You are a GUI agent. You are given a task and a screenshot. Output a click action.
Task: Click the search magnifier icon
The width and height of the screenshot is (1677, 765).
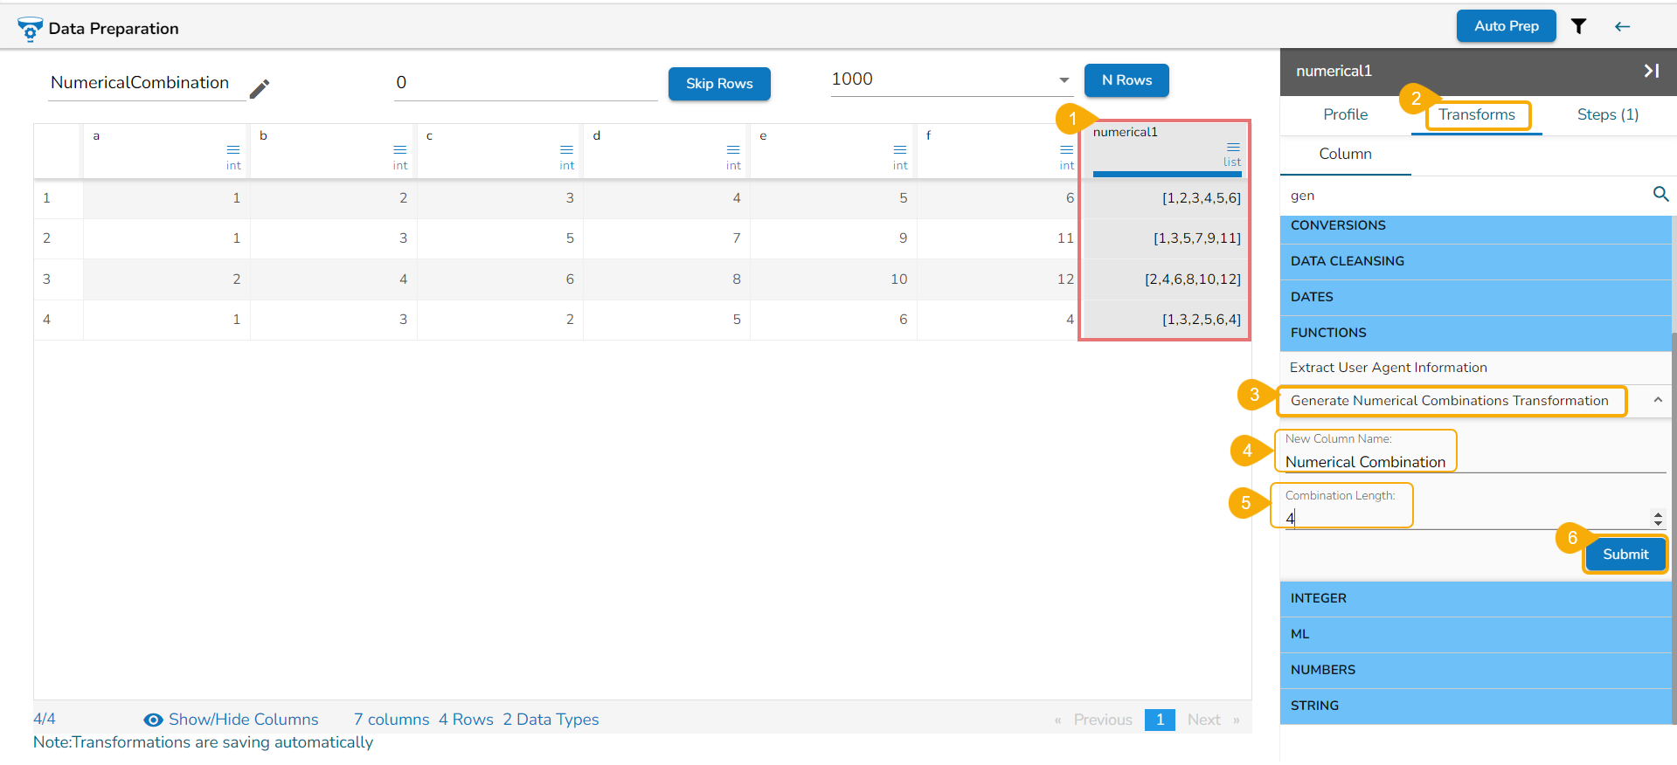(1660, 194)
